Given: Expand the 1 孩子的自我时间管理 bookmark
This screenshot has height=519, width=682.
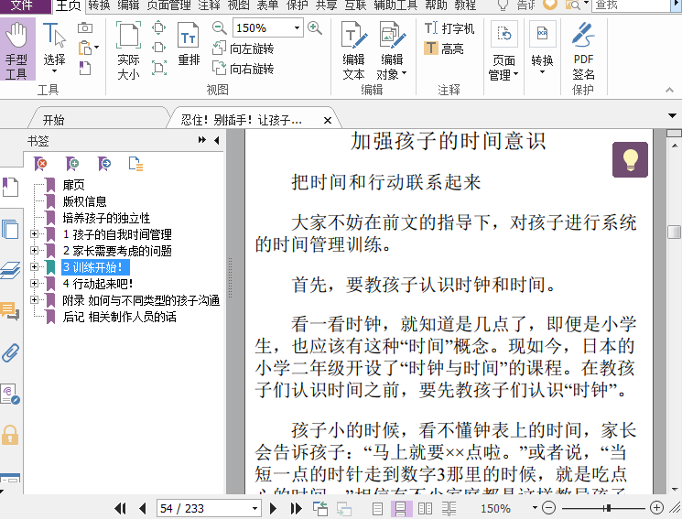Looking at the screenshot, I should tap(35, 234).
